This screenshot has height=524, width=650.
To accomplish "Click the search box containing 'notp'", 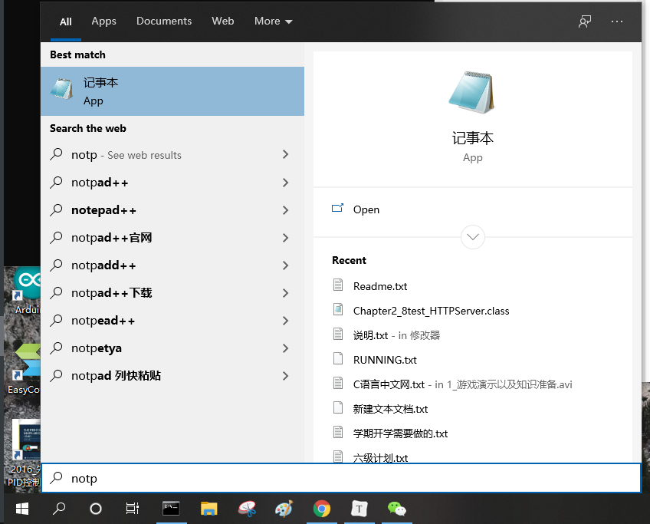I will point(341,478).
